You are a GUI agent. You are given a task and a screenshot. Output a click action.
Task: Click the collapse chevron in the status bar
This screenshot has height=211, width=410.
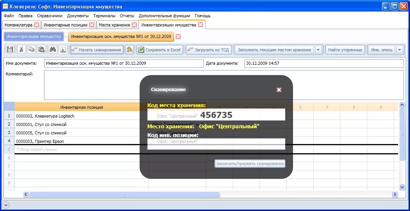pos(7,205)
